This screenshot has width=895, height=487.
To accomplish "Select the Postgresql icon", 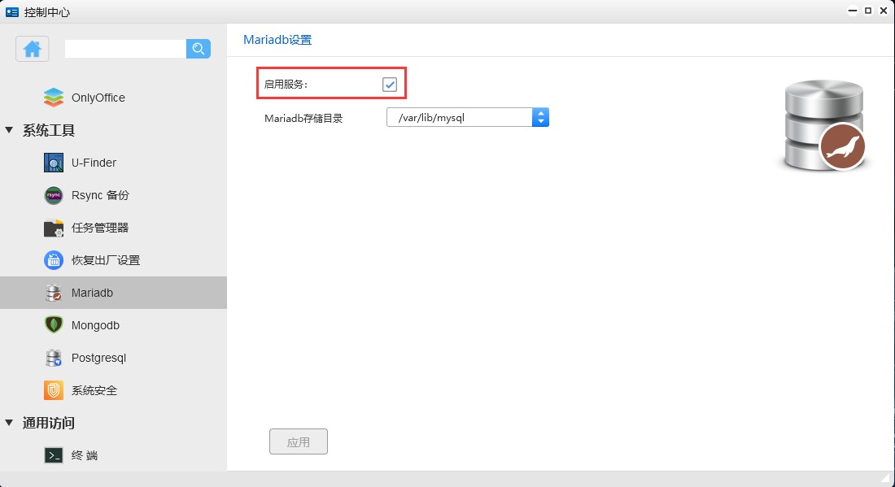I will pyautogui.click(x=53, y=358).
